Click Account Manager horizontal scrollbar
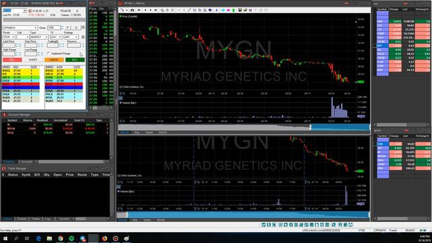 pos(71,162)
